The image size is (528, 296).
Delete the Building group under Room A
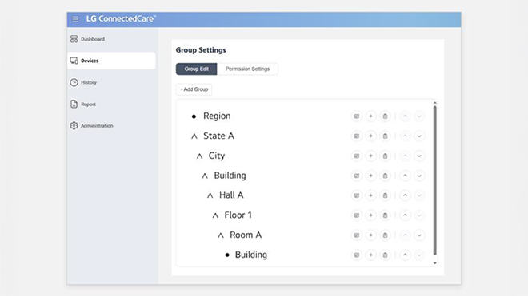click(385, 255)
